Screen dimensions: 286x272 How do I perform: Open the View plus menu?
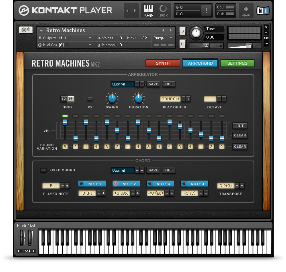pyautogui.click(x=246, y=11)
